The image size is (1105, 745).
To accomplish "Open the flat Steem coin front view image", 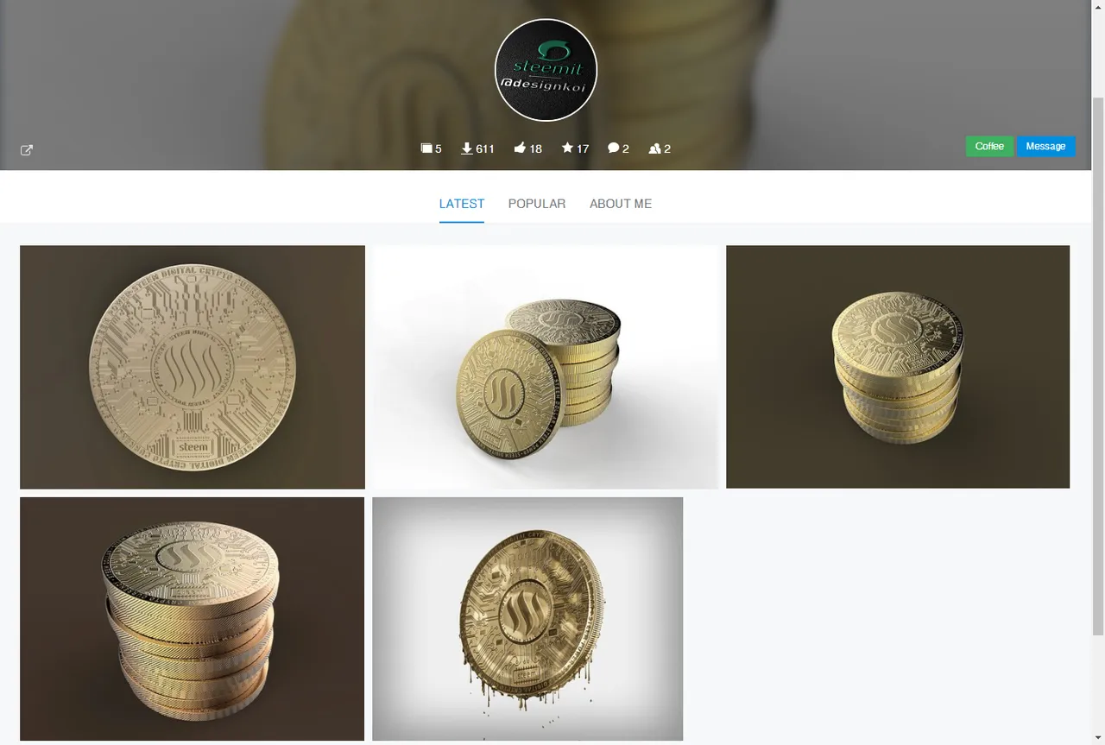I will click(x=193, y=367).
